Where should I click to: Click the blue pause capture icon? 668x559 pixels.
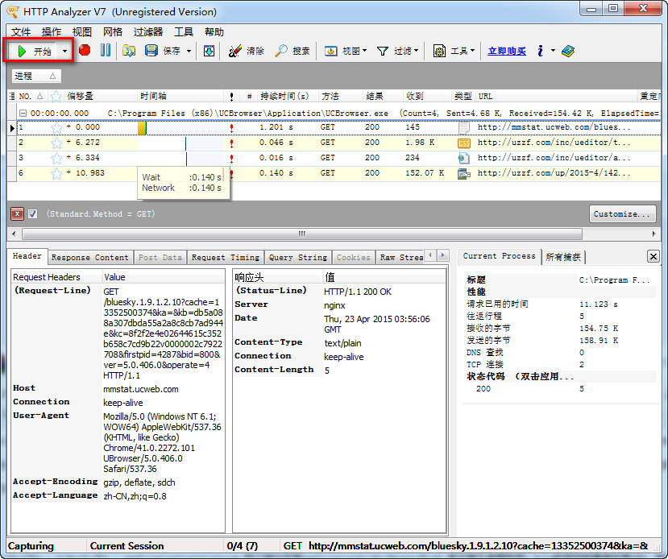(105, 51)
